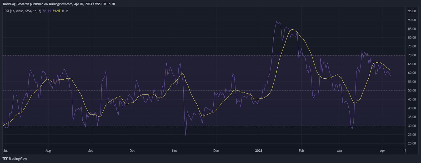The image size is (421, 163).
Task: Click the 85.00 scale label
Action: (412, 29)
